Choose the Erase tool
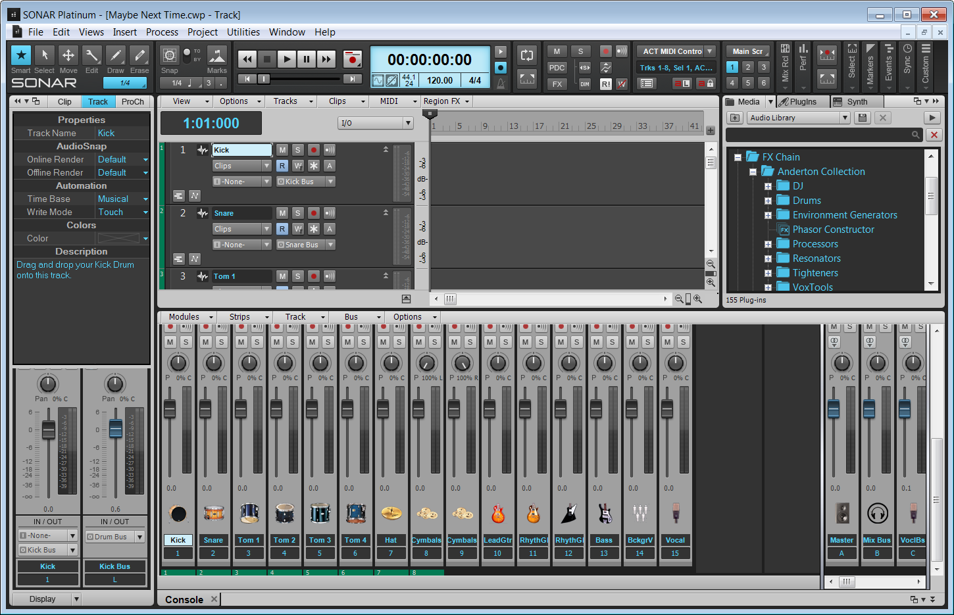This screenshot has height=615, width=954. point(139,56)
